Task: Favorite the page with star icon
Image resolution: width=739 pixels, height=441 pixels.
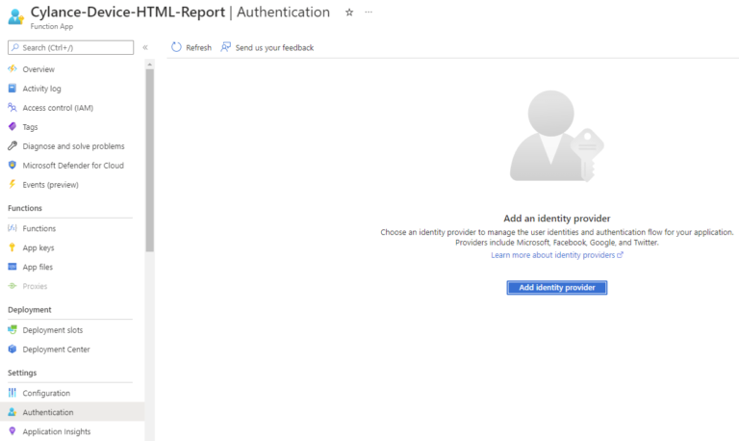Action: click(x=349, y=13)
